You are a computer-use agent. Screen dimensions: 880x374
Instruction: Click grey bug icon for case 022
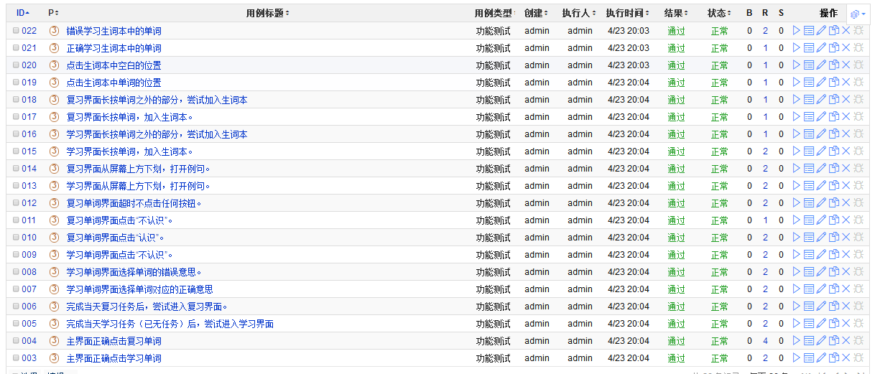pos(858,31)
